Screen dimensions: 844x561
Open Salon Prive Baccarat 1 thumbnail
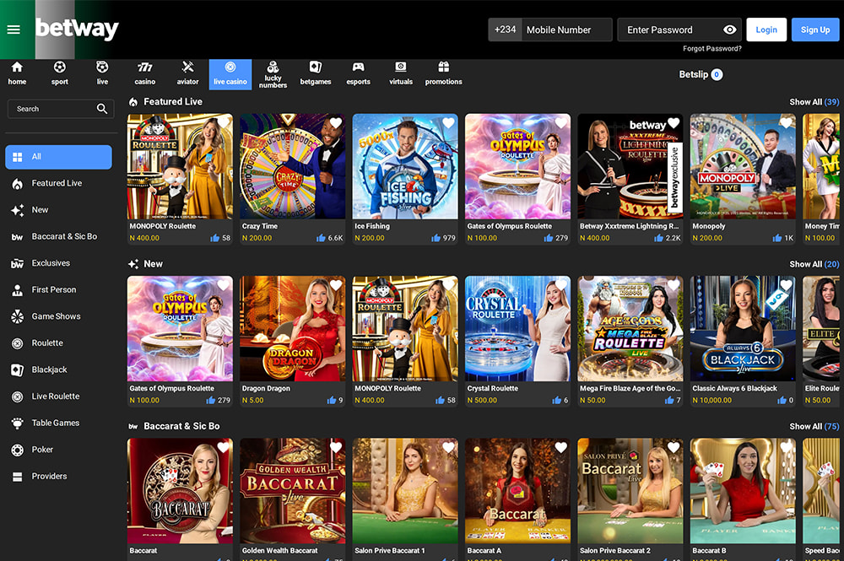(405, 490)
